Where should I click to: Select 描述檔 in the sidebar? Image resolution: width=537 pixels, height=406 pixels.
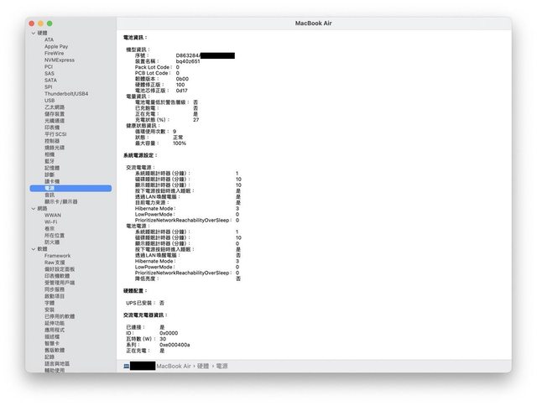click(x=52, y=337)
